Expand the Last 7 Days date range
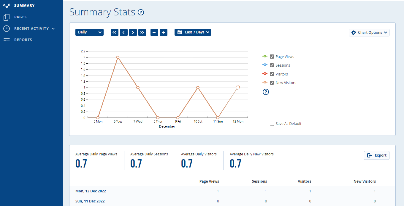404x206 pixels. tap(193, 32)
